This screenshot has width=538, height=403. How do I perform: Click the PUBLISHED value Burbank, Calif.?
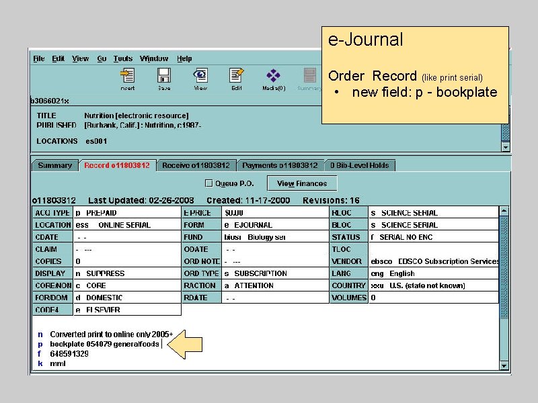point(143,125)
